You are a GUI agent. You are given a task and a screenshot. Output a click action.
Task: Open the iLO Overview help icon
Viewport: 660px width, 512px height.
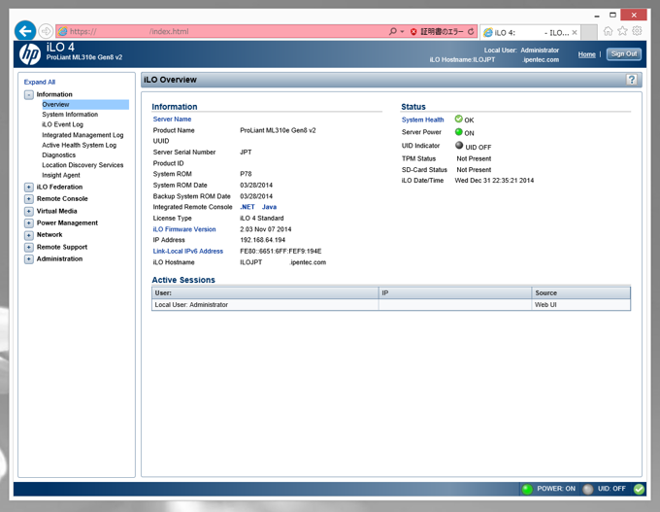[x=632, y=80]
